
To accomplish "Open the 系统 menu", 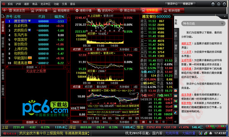I will [10, 4].
